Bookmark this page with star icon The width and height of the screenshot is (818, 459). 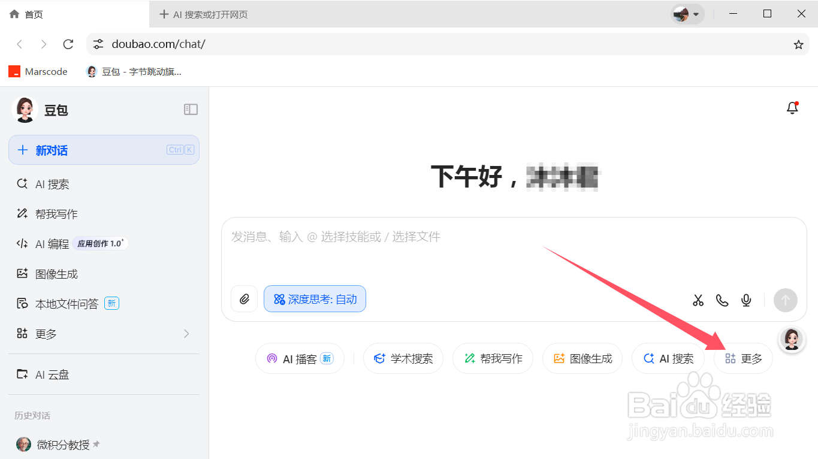point(798,44)
